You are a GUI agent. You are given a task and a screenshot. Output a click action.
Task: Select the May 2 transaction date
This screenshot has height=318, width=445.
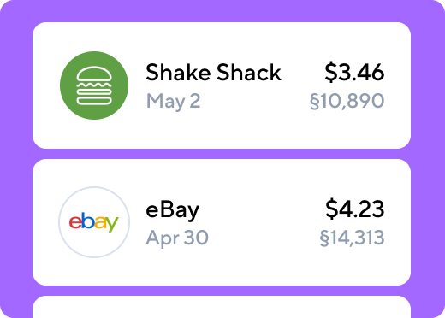(x=173, y=101)
